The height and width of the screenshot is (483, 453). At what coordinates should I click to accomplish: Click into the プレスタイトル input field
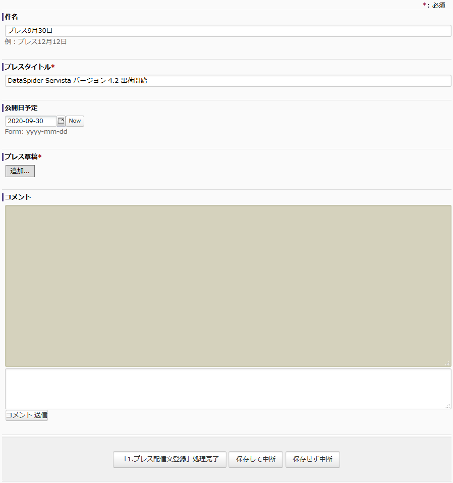228,81
